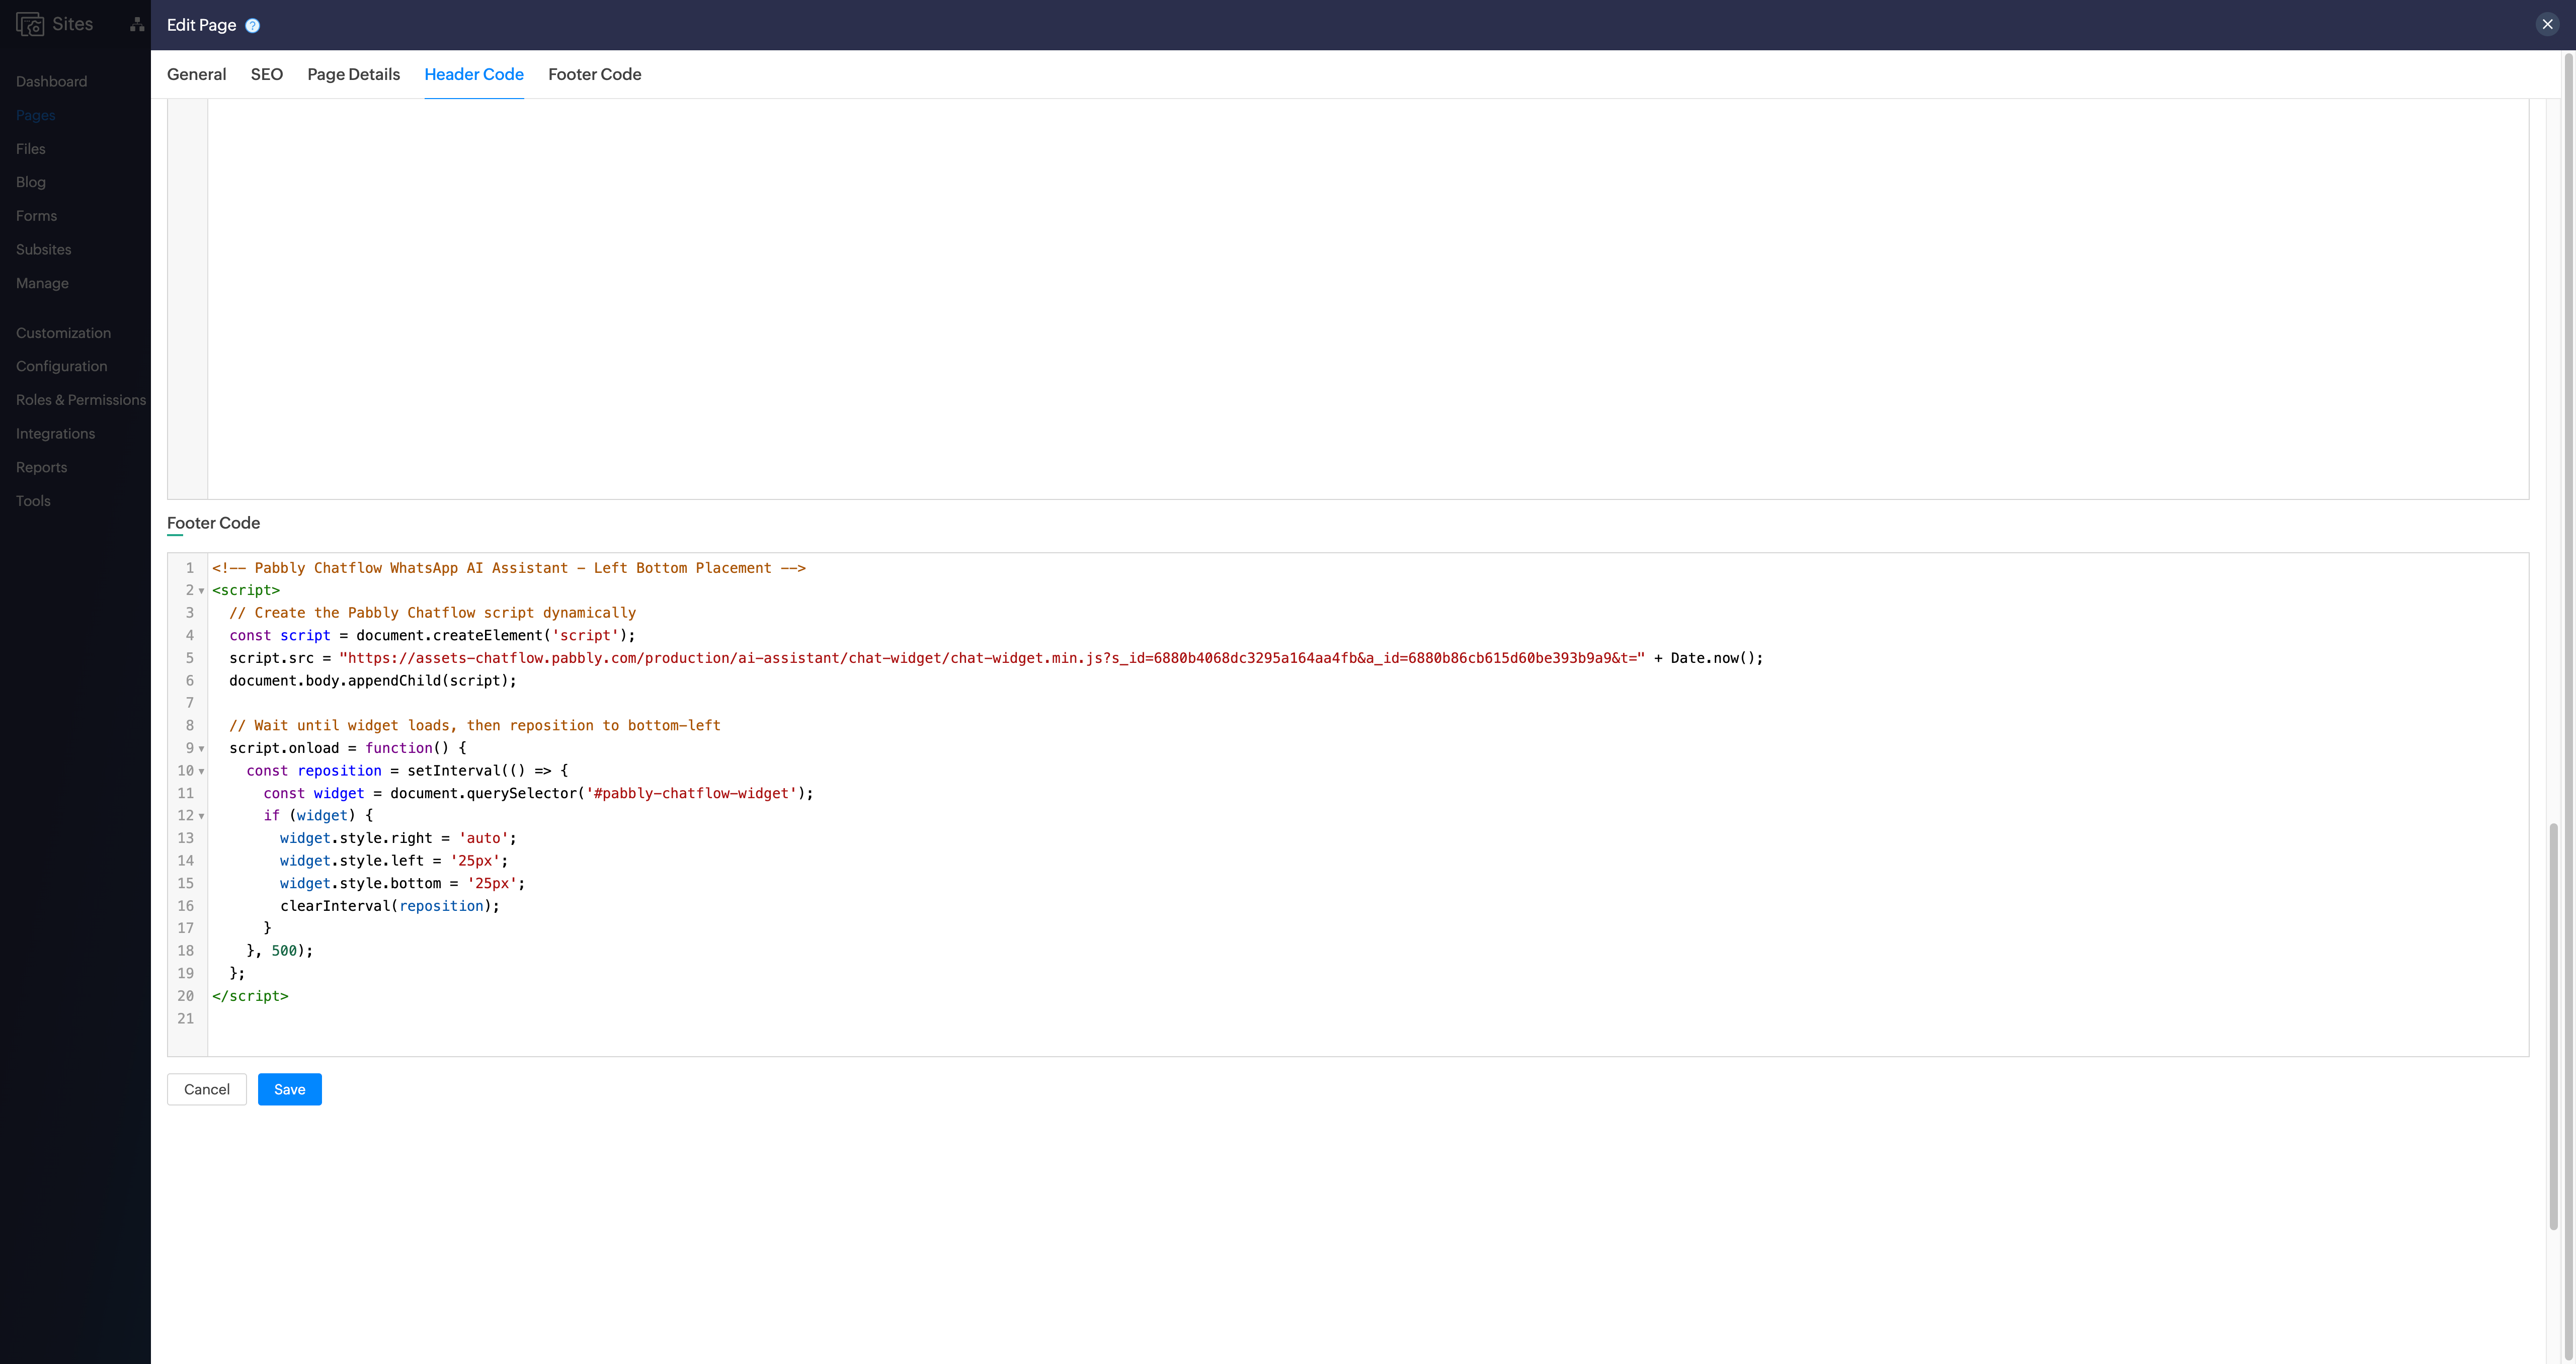
Task: Open the SEO tab
Action: coord(266,74)
